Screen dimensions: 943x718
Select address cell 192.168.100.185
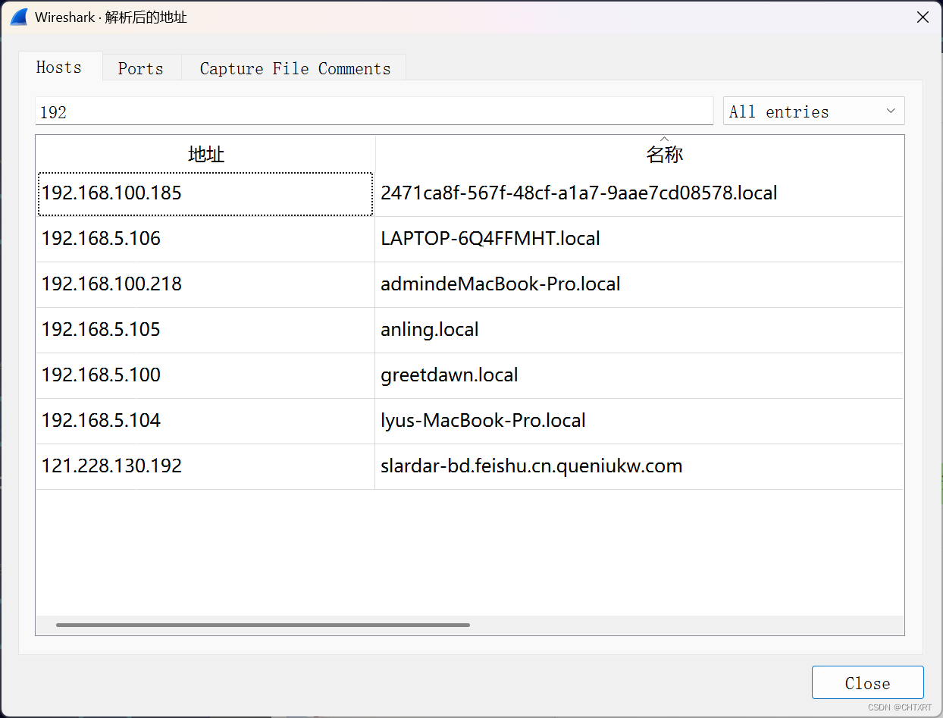205,194
